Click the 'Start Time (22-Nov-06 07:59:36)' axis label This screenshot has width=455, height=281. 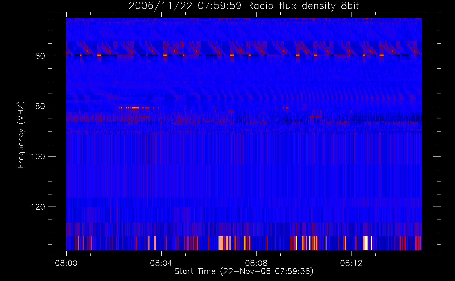coord(244,271)
